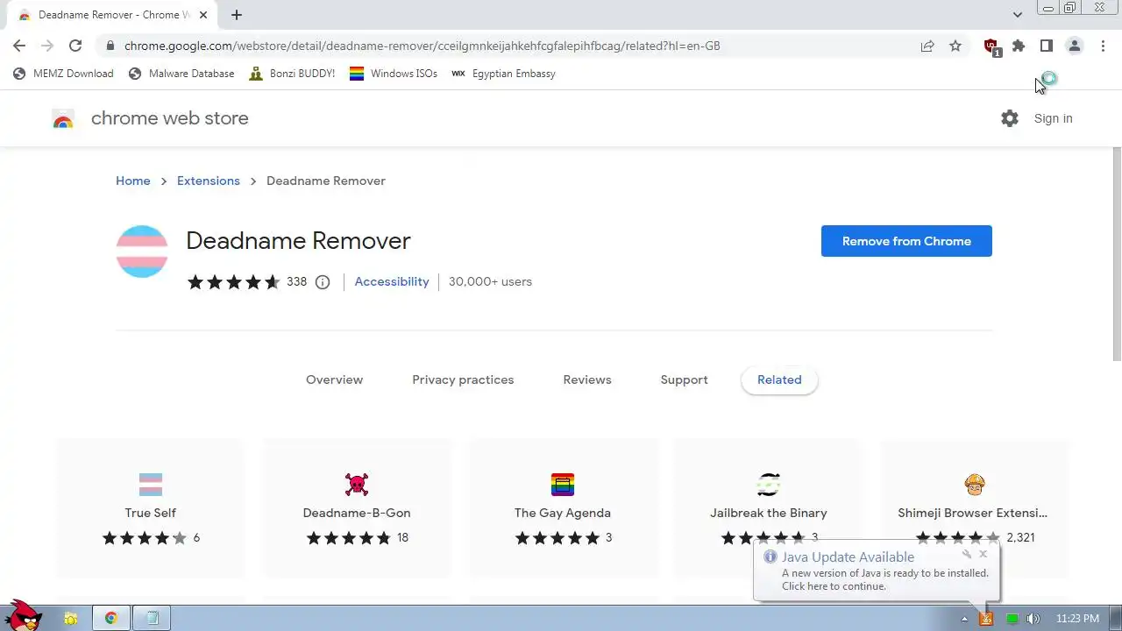Open the Bonzi BUDDY! bookmark
1122x631 pixels.
tap(292, 74)
